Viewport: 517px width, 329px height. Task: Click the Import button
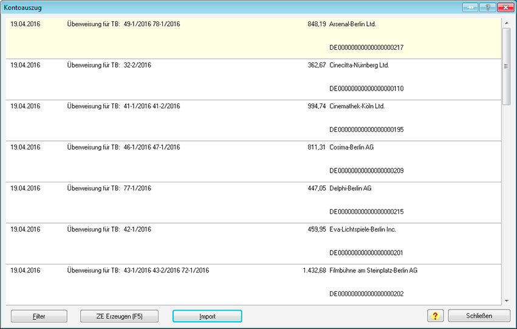[x=207, y=316]
